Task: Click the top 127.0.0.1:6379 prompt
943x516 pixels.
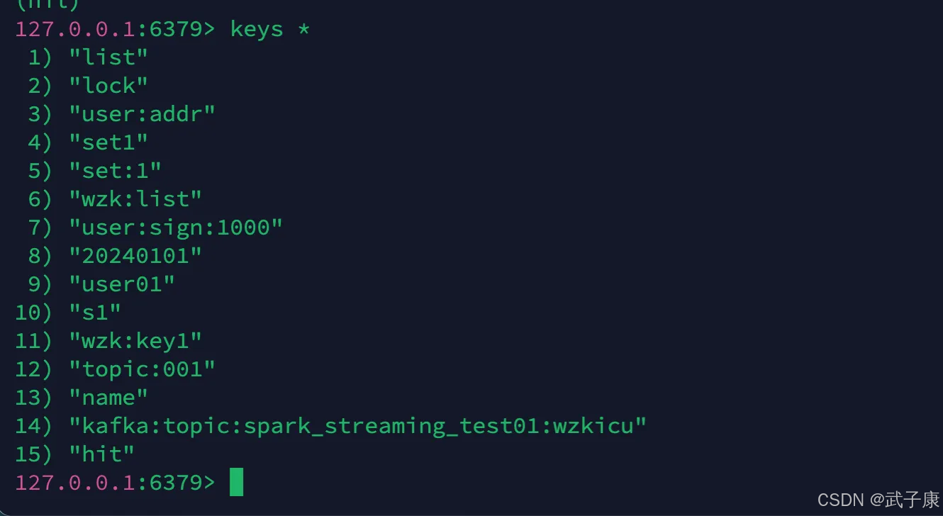Action: click(115, 30)
